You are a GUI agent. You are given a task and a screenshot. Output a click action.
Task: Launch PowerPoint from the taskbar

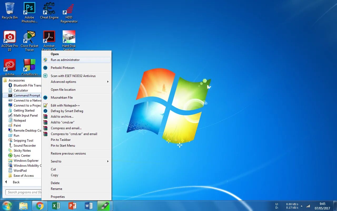point(72,206)
